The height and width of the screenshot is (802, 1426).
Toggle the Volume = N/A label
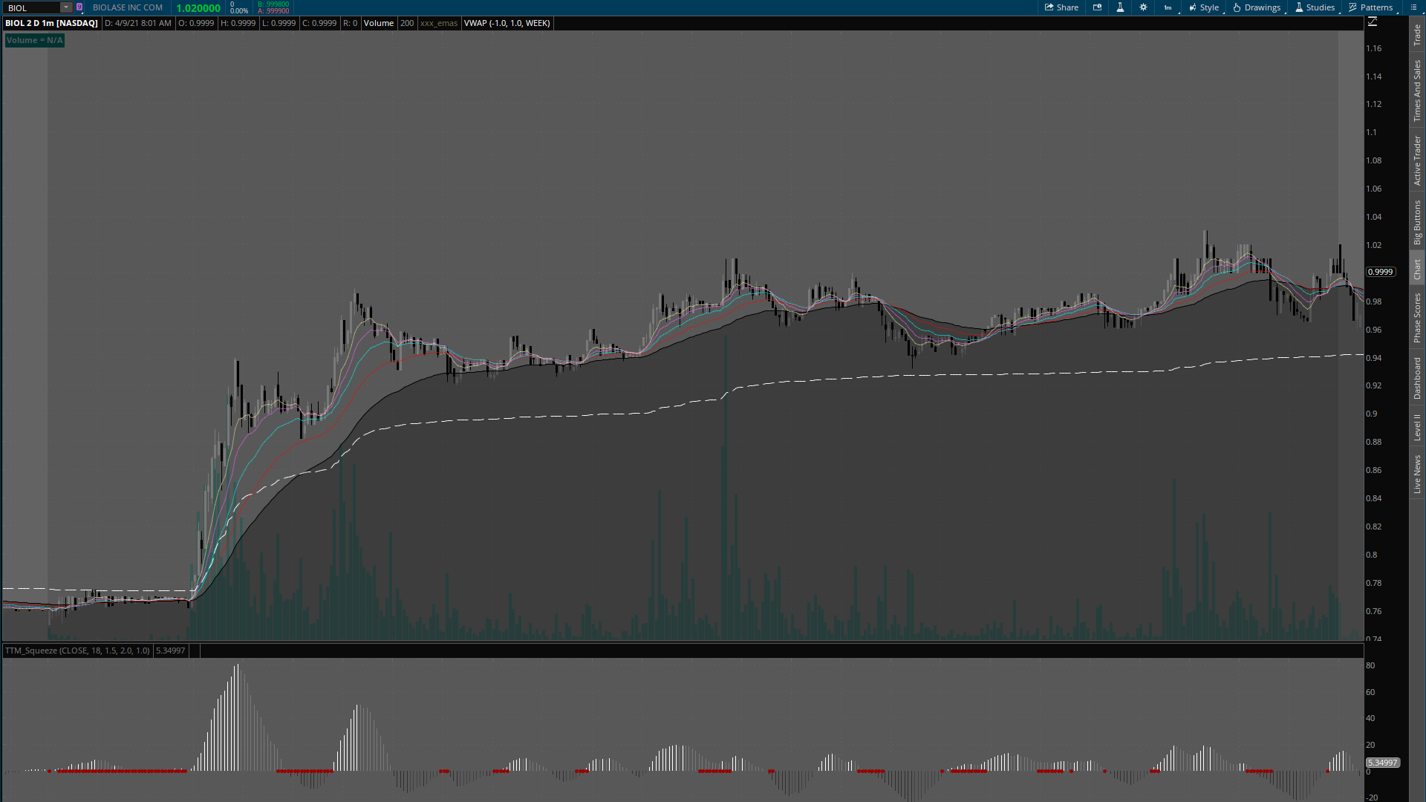35,40
